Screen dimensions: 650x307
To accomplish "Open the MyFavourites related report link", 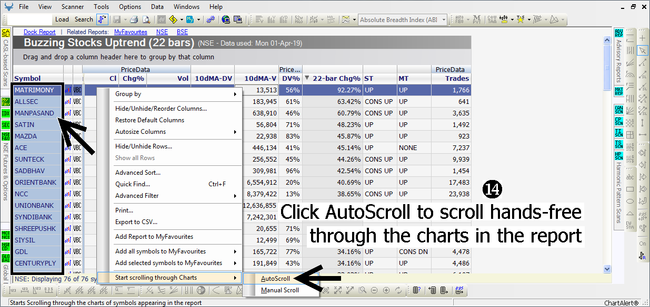I will 131,32.
